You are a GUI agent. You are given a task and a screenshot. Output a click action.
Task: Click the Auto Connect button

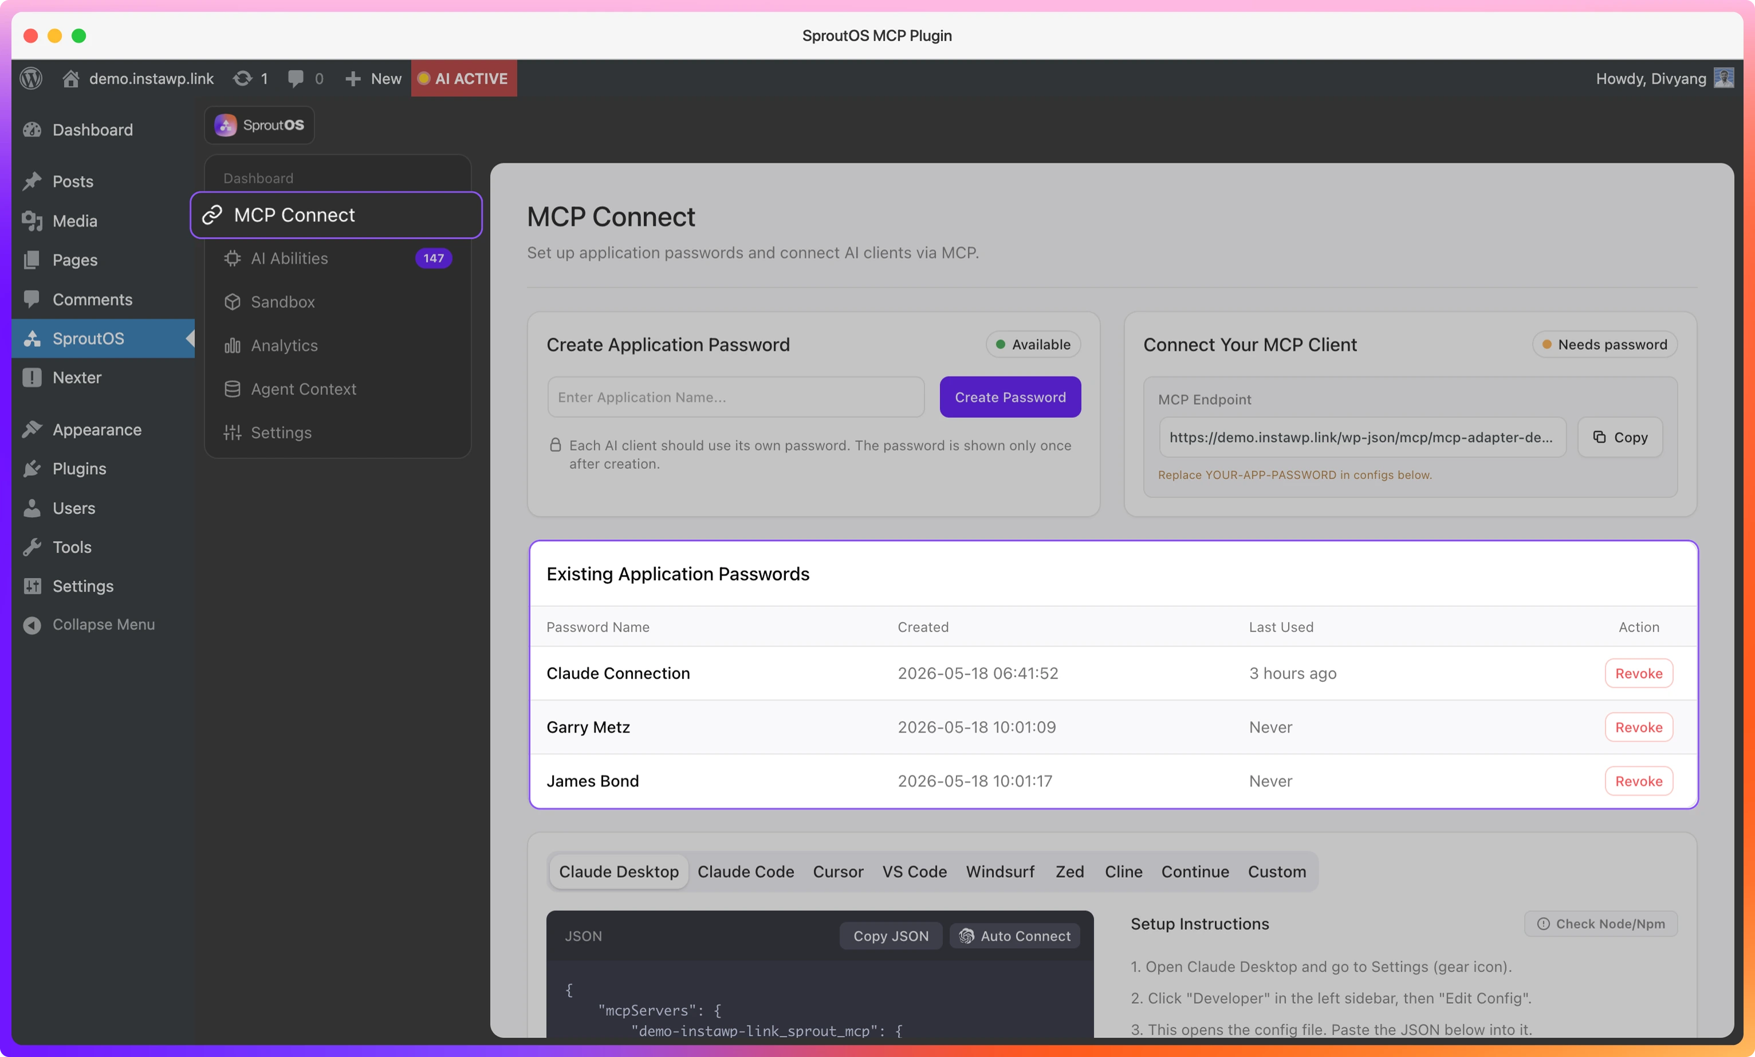pos(1014,936)
